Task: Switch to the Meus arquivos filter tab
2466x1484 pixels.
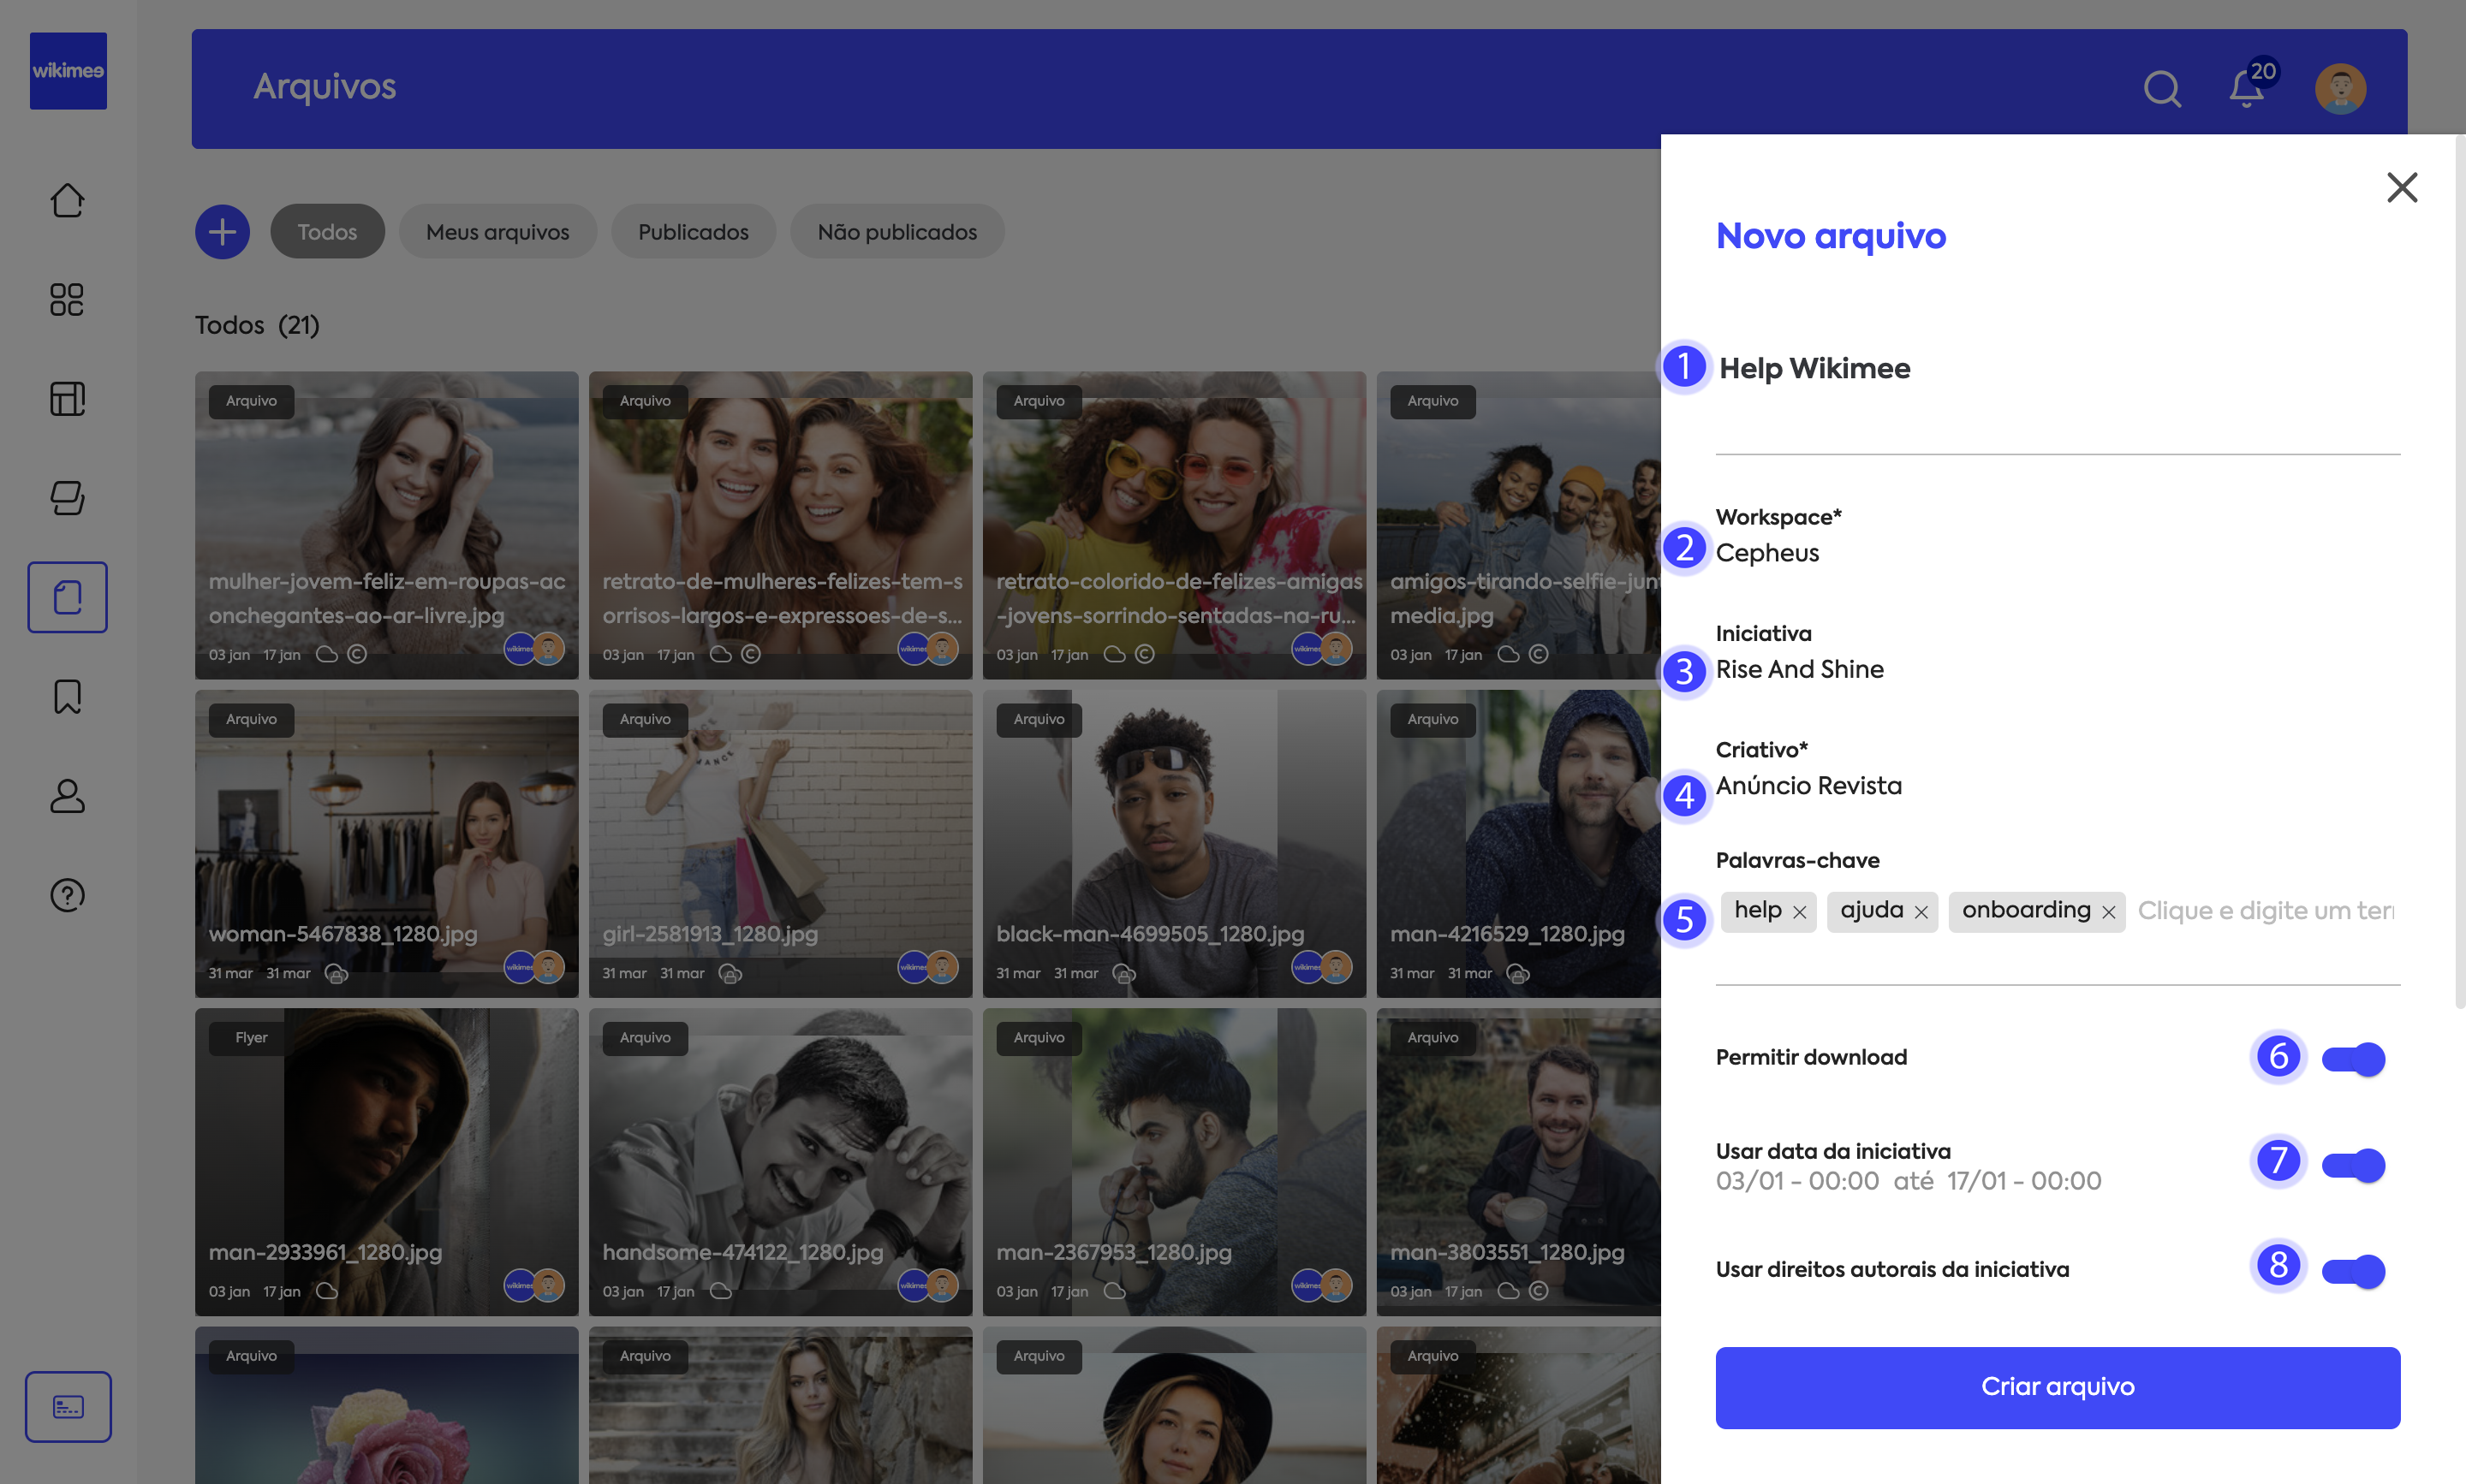Action: click(x=497, y=232)
